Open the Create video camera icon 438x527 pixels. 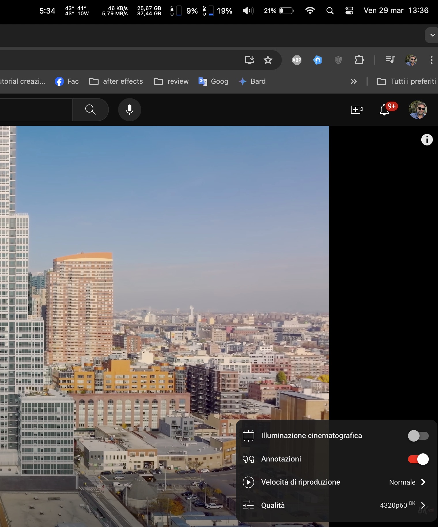[x=356, y=110]
